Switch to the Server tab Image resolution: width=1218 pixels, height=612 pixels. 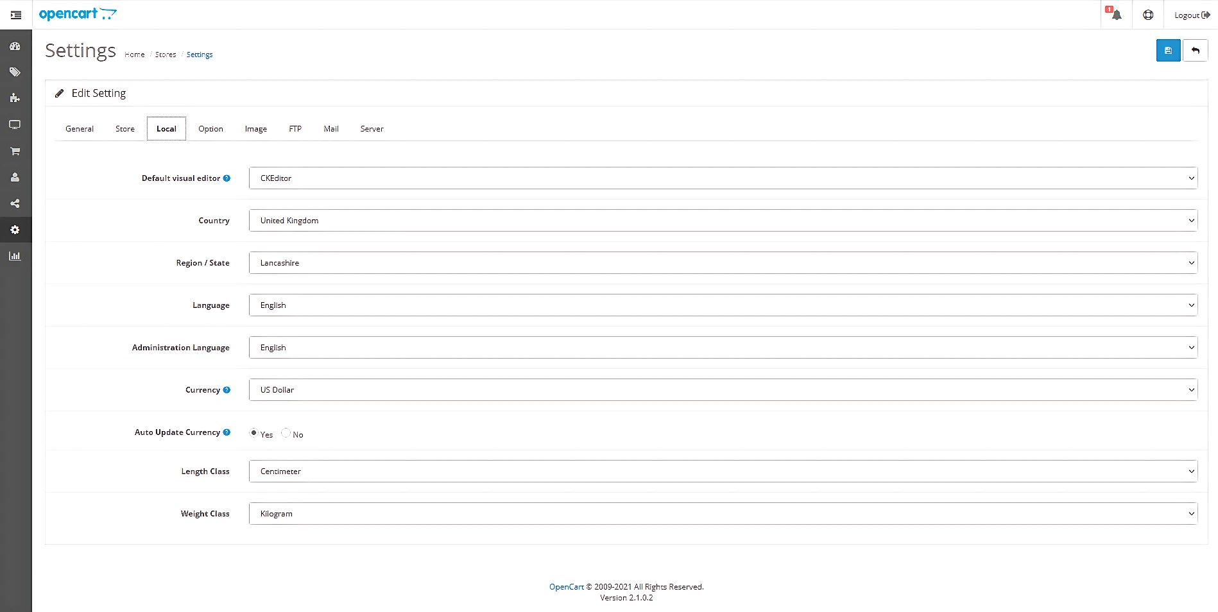click(372, 129)
